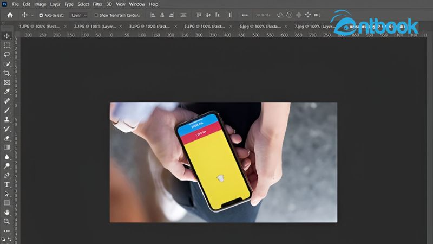Select the Frame tool
Screen dimensions: 433x244
coord(7,82)
